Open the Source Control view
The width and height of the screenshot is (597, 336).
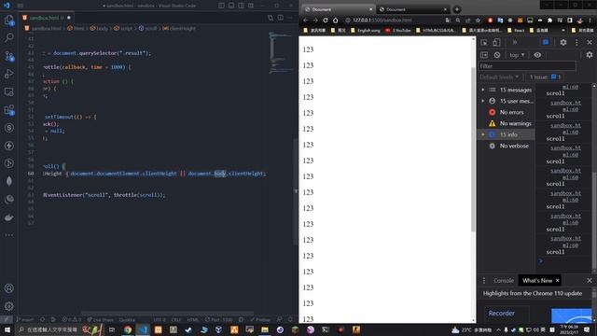point(8,56)
